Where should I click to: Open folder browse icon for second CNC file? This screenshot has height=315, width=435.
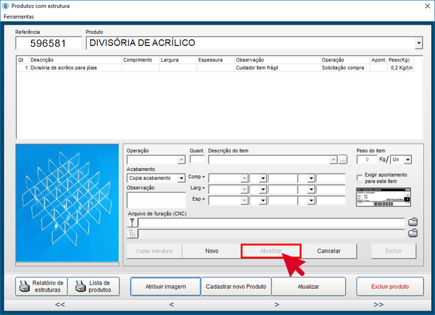click(413, 233)
